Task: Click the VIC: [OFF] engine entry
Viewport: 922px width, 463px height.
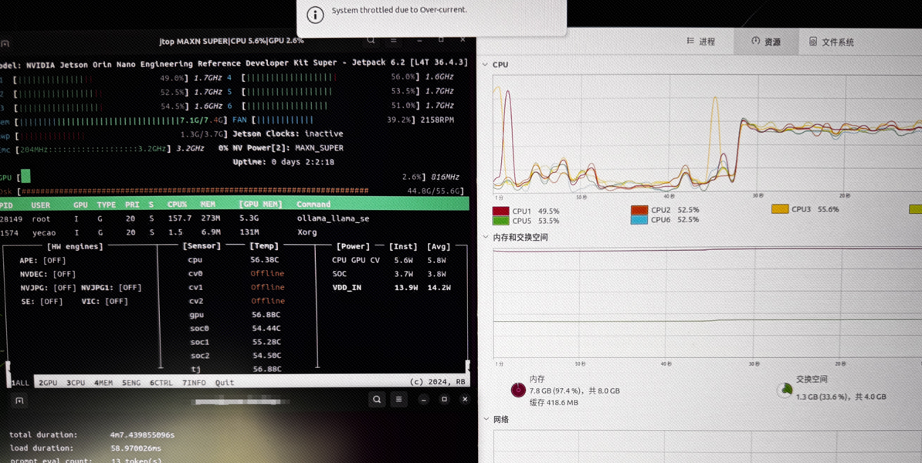Action: (105, 302)
